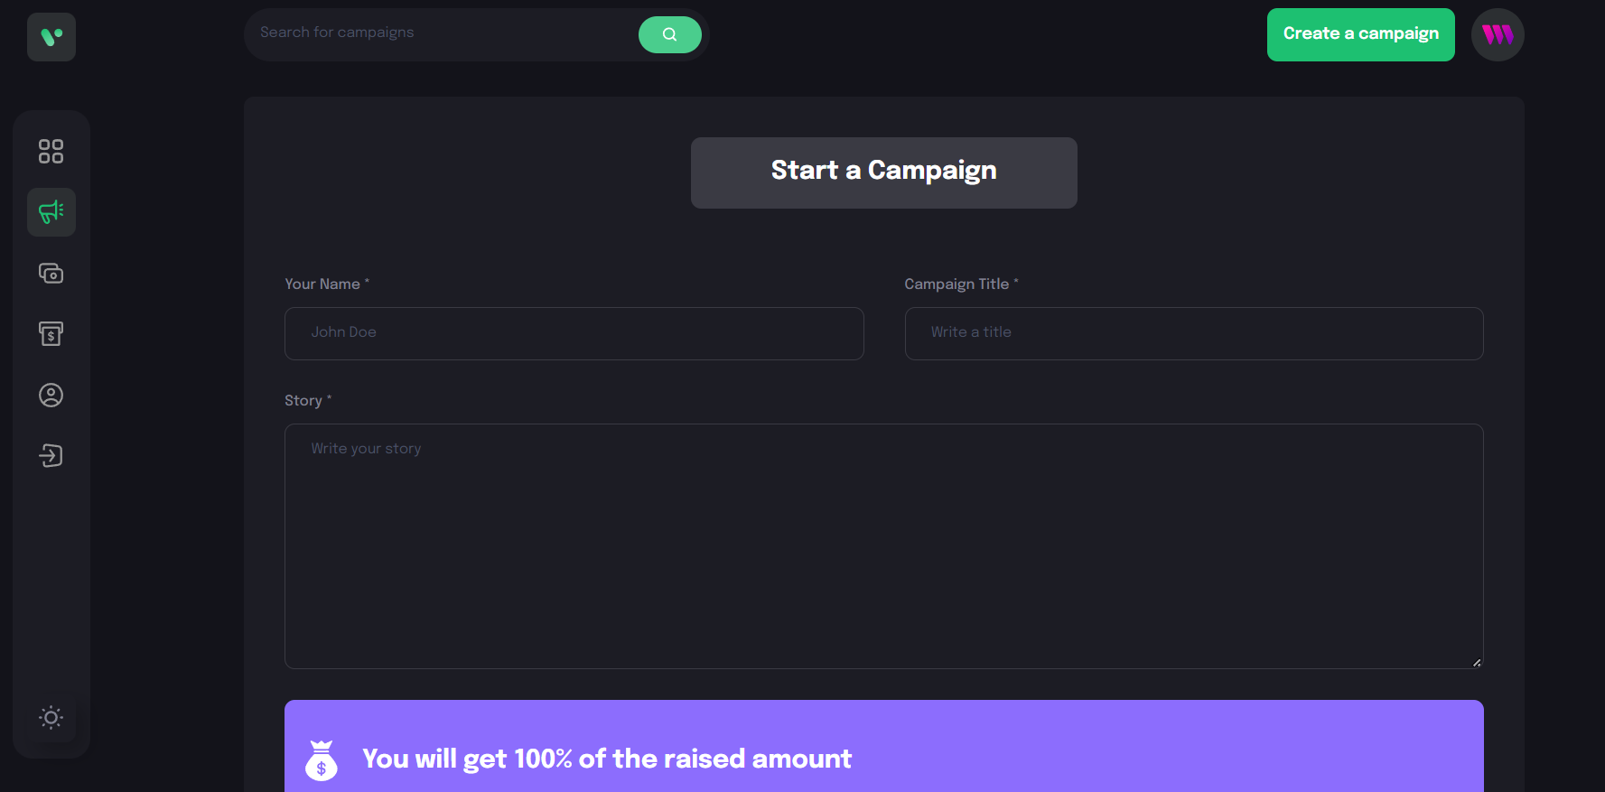Click inside the Story text area
Viewport: 1605px width, 792px height.
pyautogui.click(x=883, y=545)
